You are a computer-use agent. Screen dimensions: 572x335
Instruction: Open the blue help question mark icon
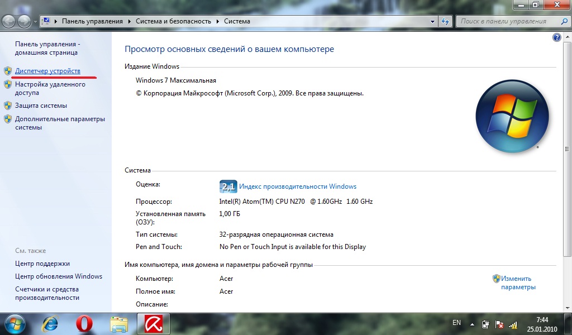click(557, 37)
